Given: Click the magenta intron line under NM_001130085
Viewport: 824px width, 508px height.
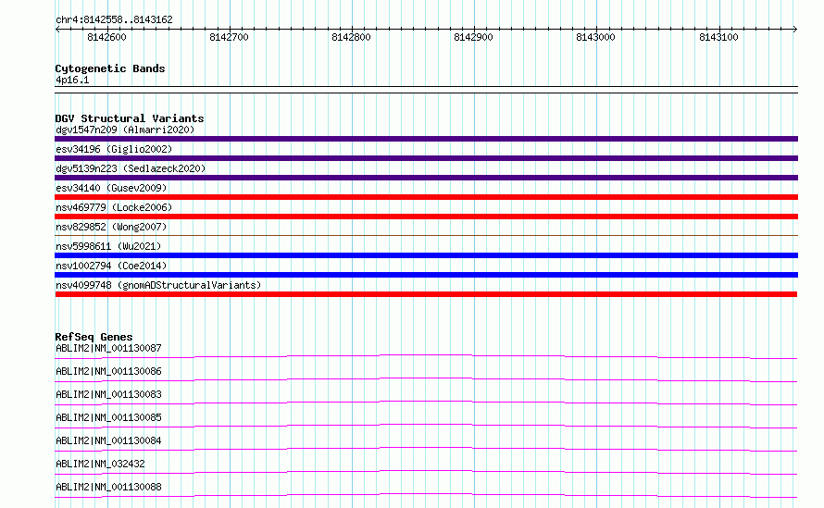Looking at the screenshot, I should tap(426, 426).
